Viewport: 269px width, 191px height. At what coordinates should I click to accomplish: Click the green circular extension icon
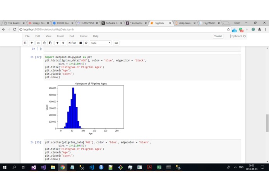(253, 29)
